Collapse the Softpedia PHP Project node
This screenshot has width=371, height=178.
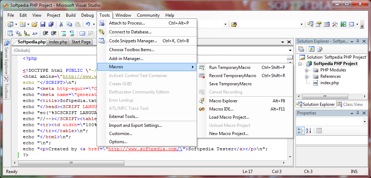pyautogui.click(x=300, y=64)
